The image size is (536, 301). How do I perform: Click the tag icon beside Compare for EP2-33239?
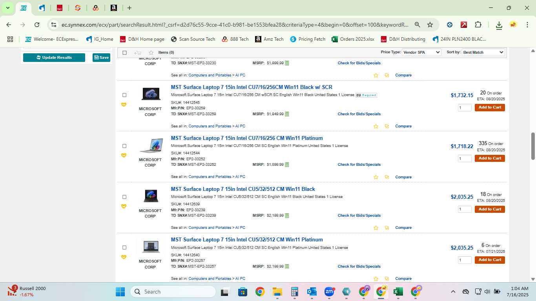pyautogui.click(x=387, y=228)
